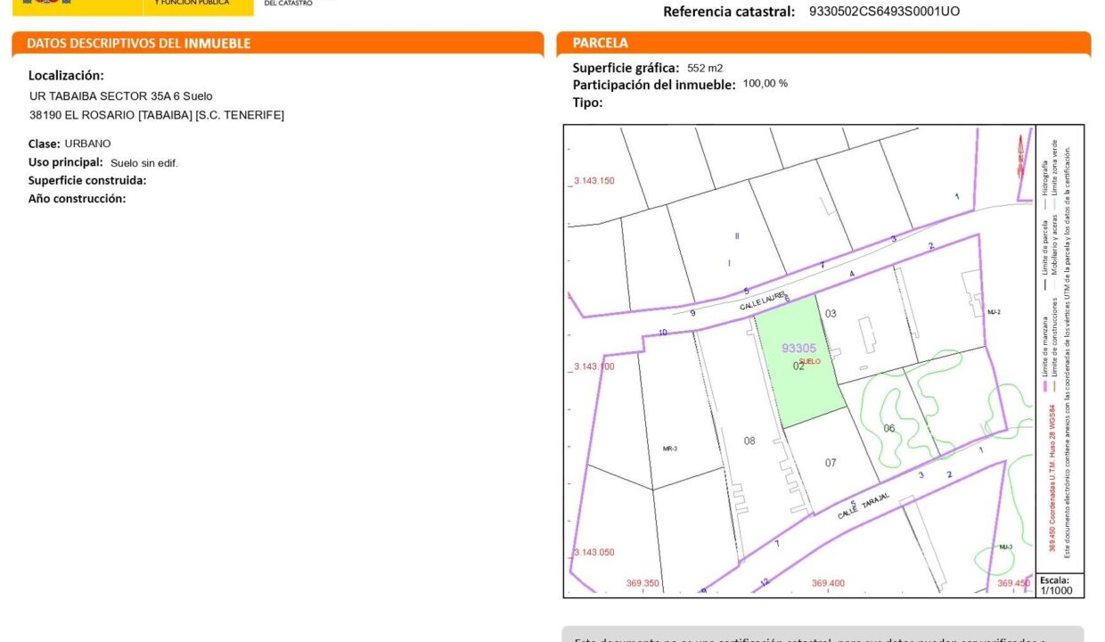Click the coordinate label '3.143.150'
Viewport: 1105px width, 642px height.
pos(593,181)
